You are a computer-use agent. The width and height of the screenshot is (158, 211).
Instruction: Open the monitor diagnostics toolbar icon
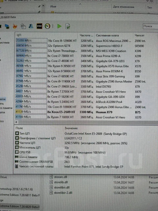point(7,26)
